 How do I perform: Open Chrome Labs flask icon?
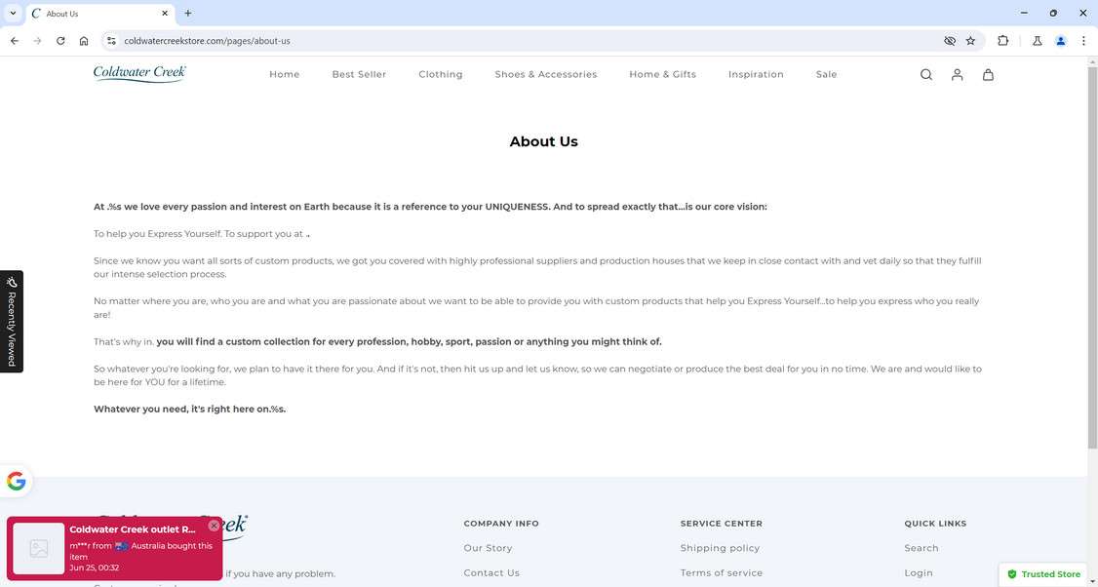[x=1038, y=41]
